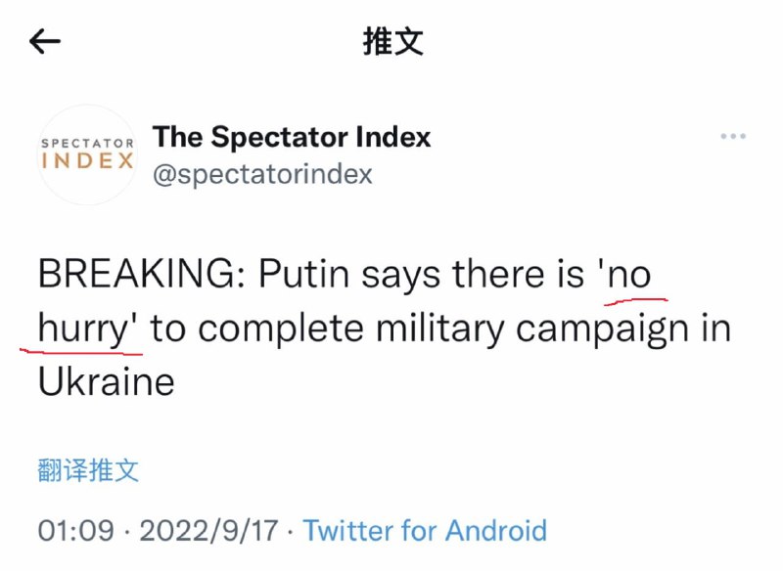Click the 01:09 tweet timestamp
This screenshot has width=783, height=571.
[75, 531]
